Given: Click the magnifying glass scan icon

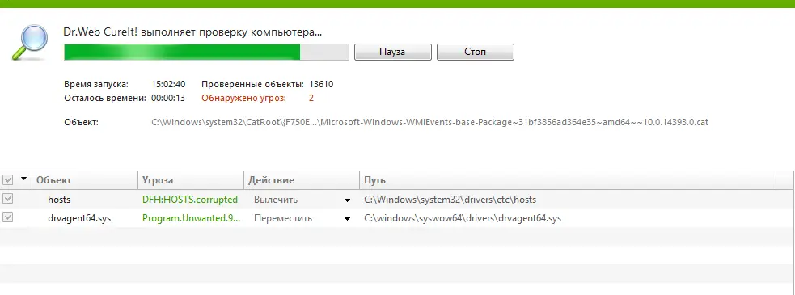Looking at the screenshot, I should coord(29,43).
